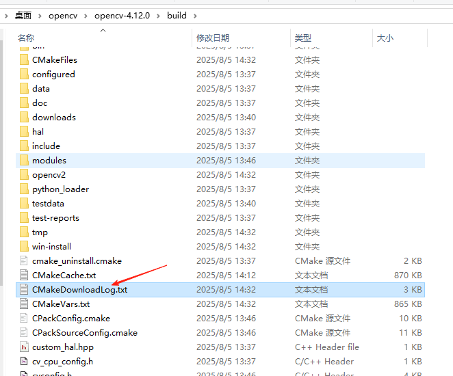The width and height of the screenshot is (453, 376).
Task: Click 2025/8/5 14:12 date of CMakeCache.txt
Action: (x=226, y=276)
